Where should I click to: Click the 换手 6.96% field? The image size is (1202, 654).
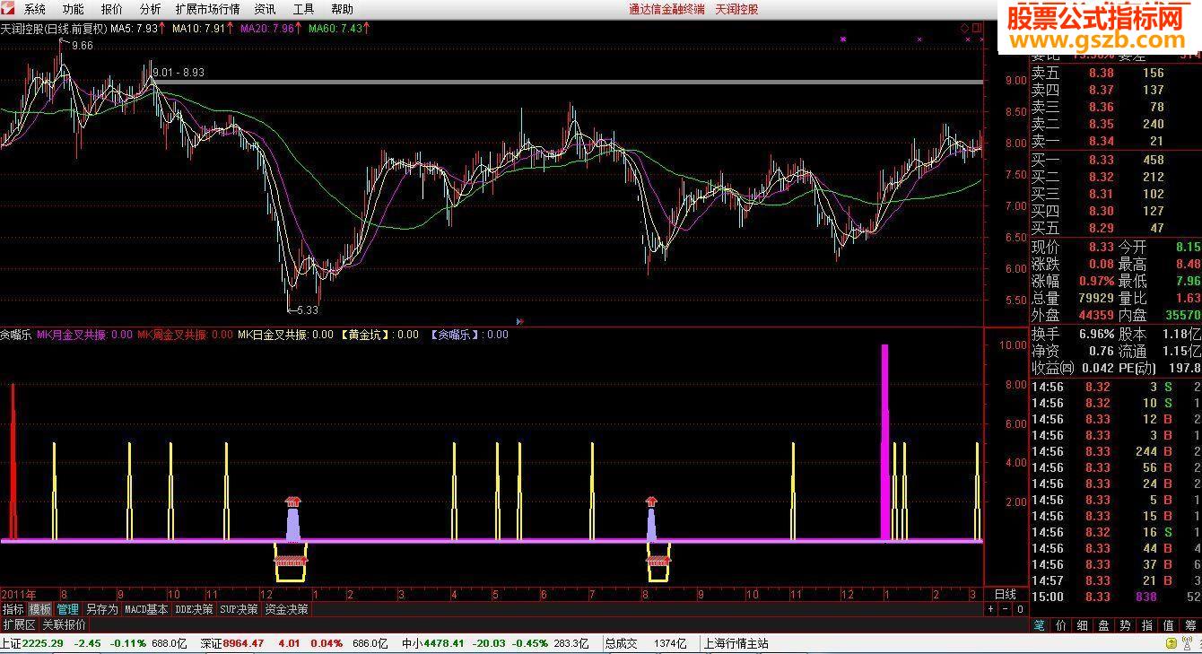(x=1073, y=334)
